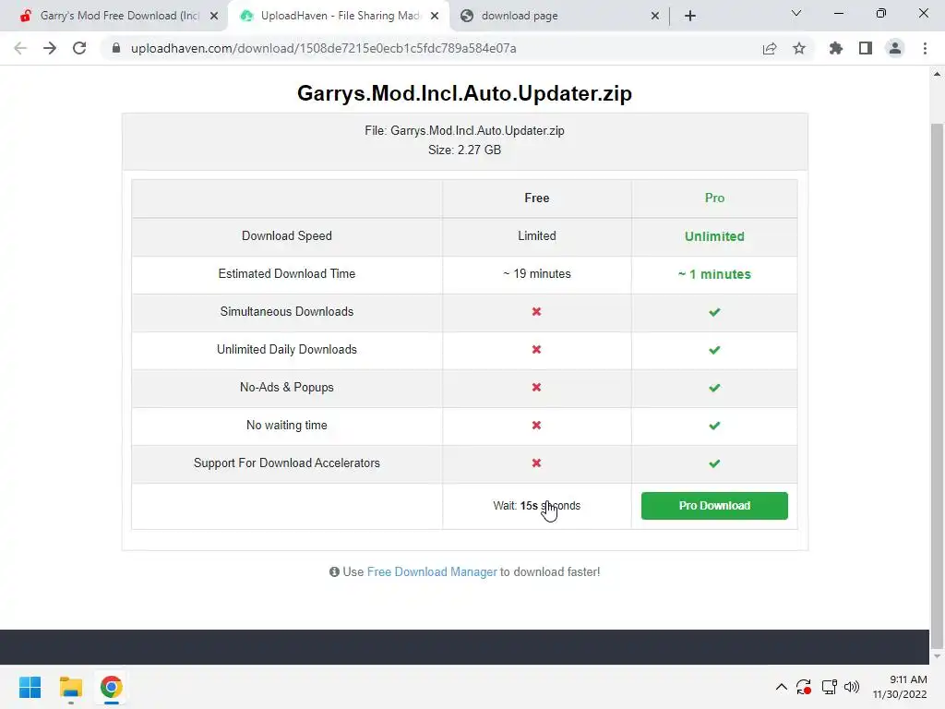Click green check in Download Accelerators row
The height and width of the screenshot is (709, 945).
[x=714, y=463]
